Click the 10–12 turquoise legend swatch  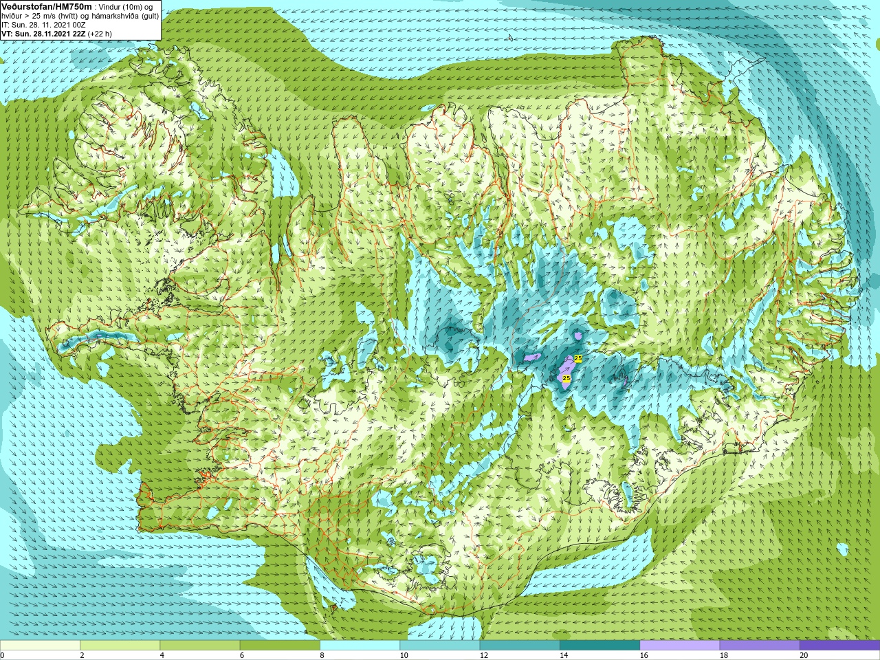click(440, 646)
